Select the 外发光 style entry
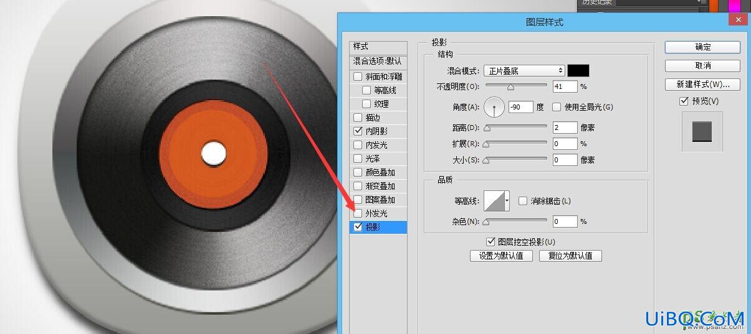 [x=378, y=213]
